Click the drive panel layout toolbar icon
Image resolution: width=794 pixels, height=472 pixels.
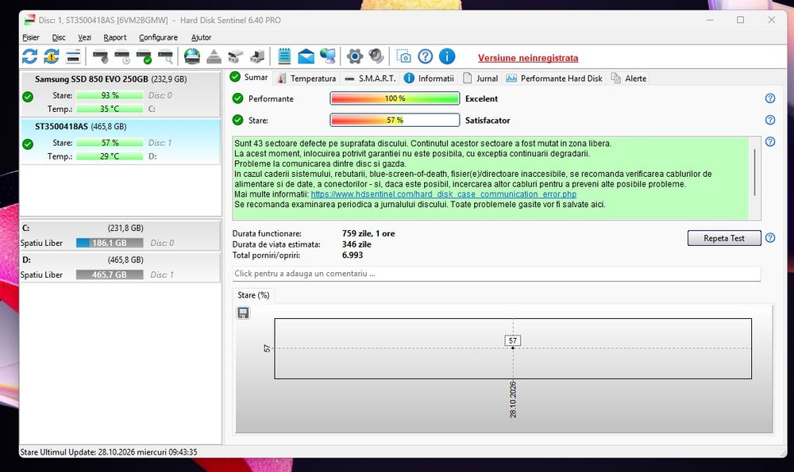pyautogui.click(x=73, y=56)
